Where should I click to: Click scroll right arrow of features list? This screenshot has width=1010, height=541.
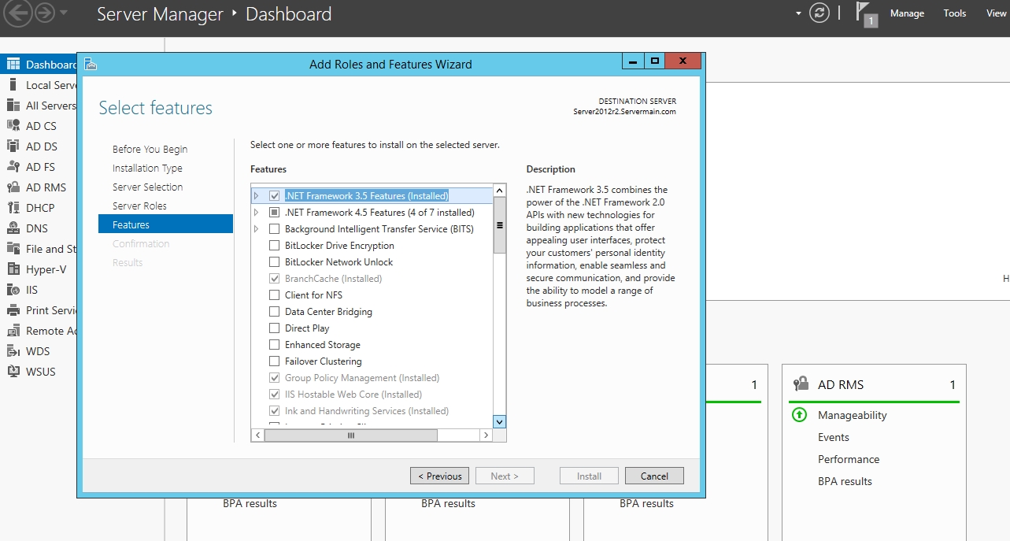pyautogui.click(x=487, y=435)
